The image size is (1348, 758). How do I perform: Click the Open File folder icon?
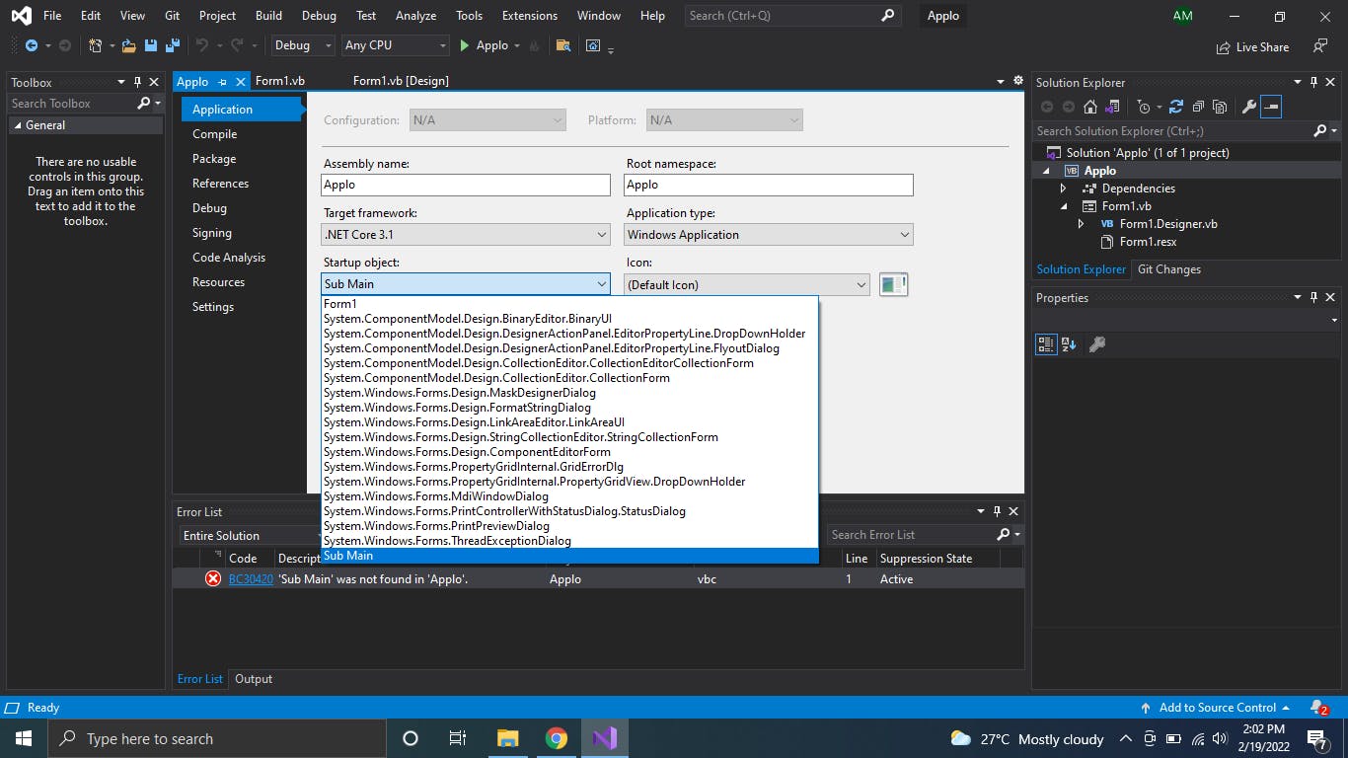tap(129, 45)
